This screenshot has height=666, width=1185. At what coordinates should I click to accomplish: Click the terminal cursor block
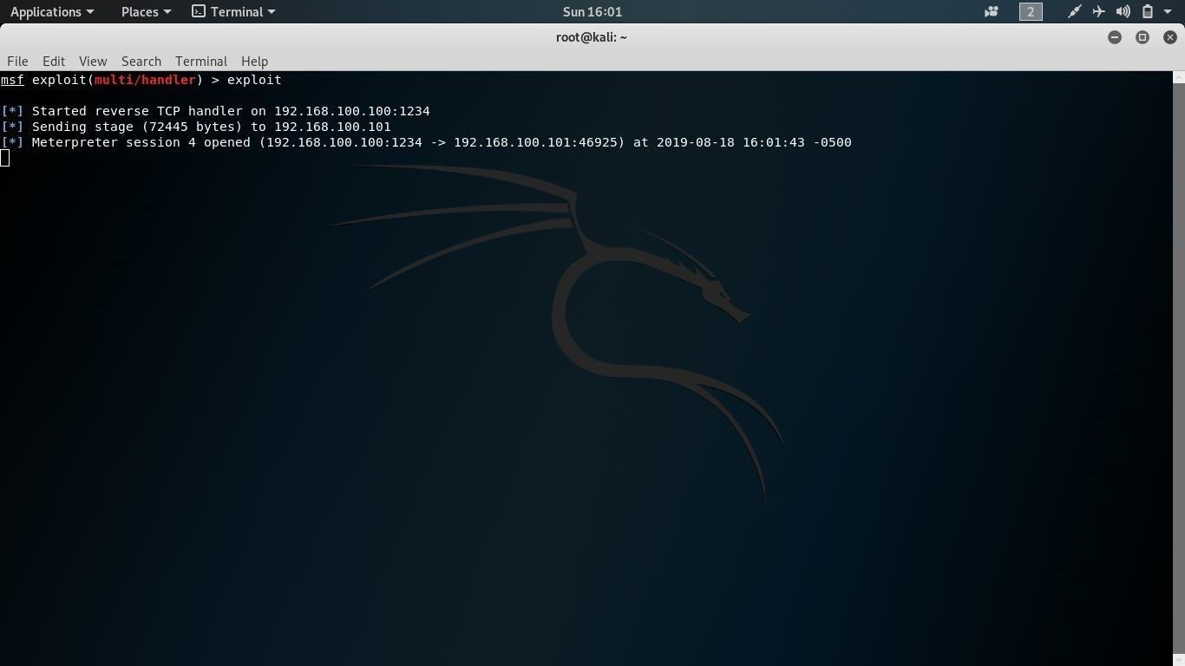tap(5, 158)
